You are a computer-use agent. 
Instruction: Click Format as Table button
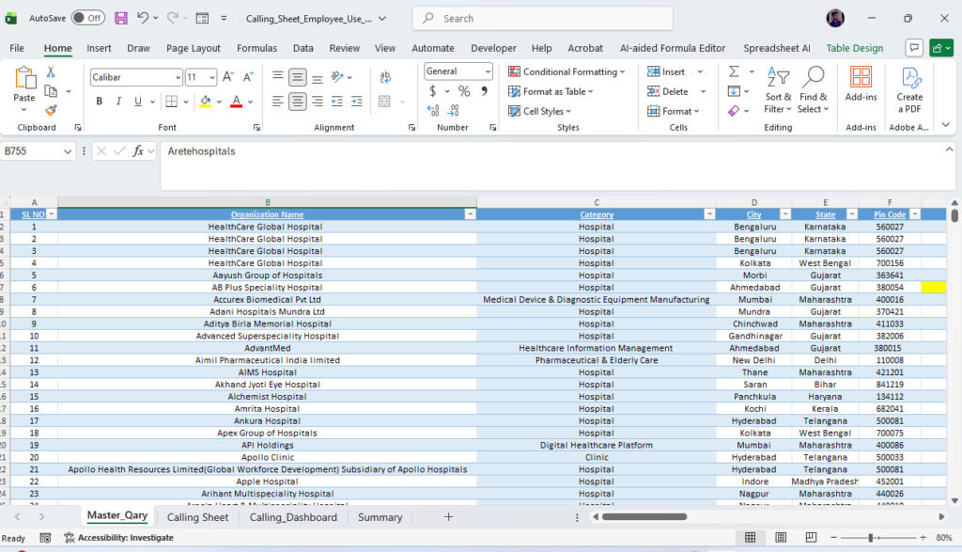[551, 91]
